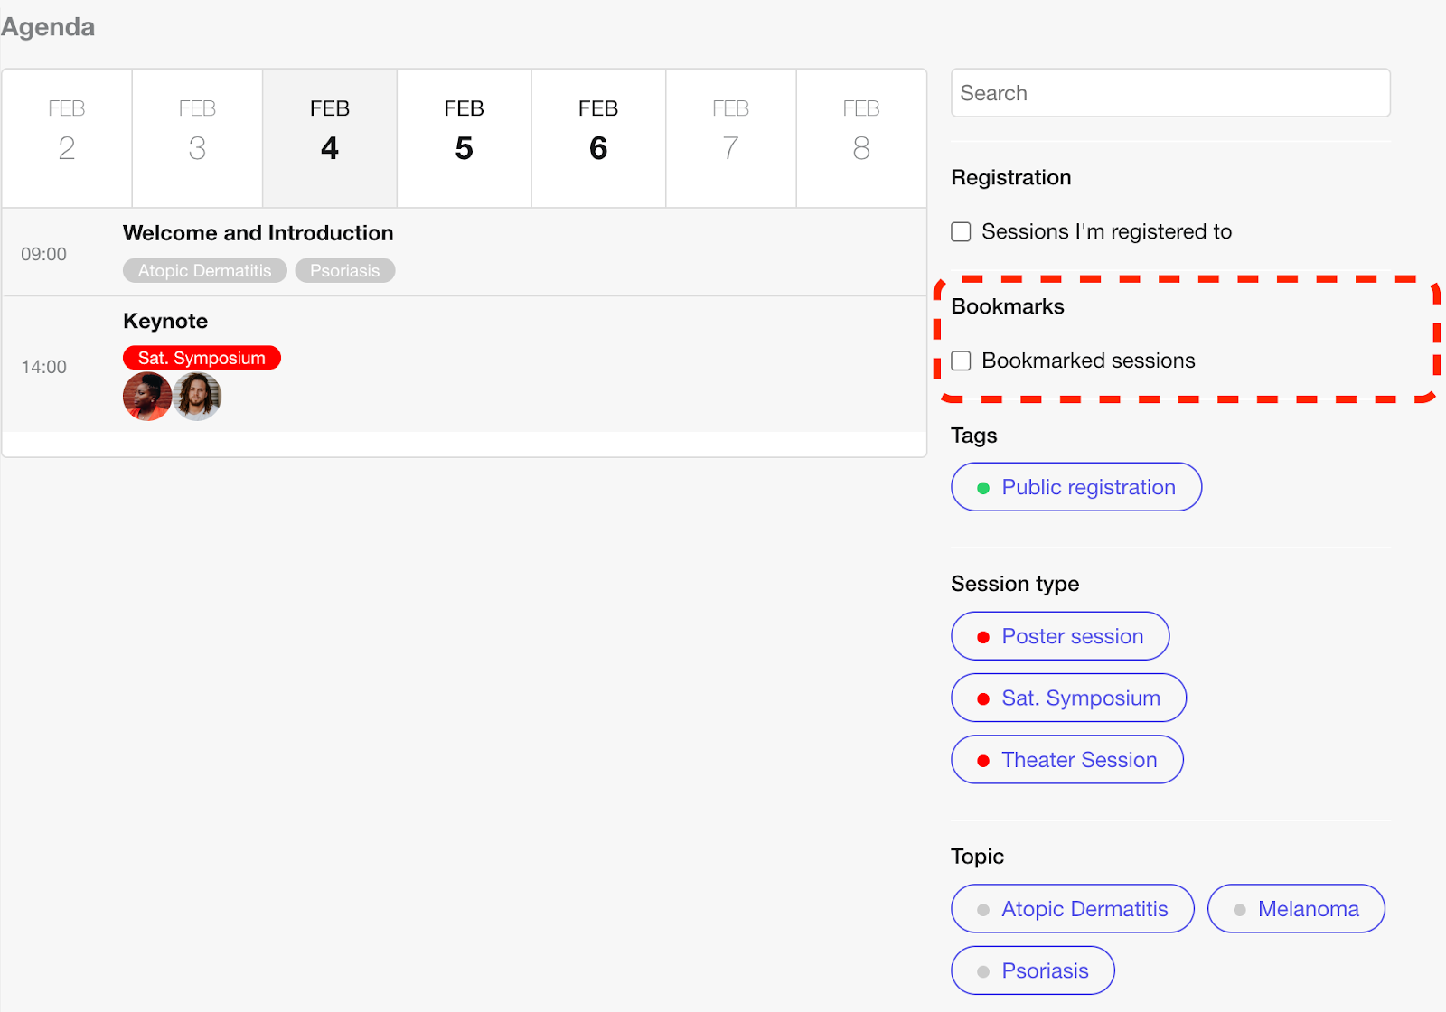
Task: Open the Keynote session
Action: coord(165,321)
